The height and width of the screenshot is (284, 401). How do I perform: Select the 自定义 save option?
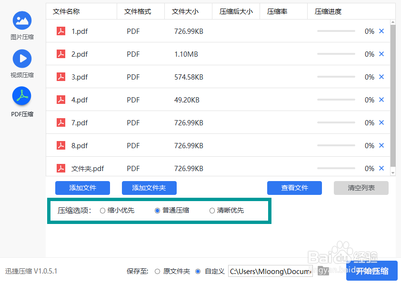(x=198, y=271)
